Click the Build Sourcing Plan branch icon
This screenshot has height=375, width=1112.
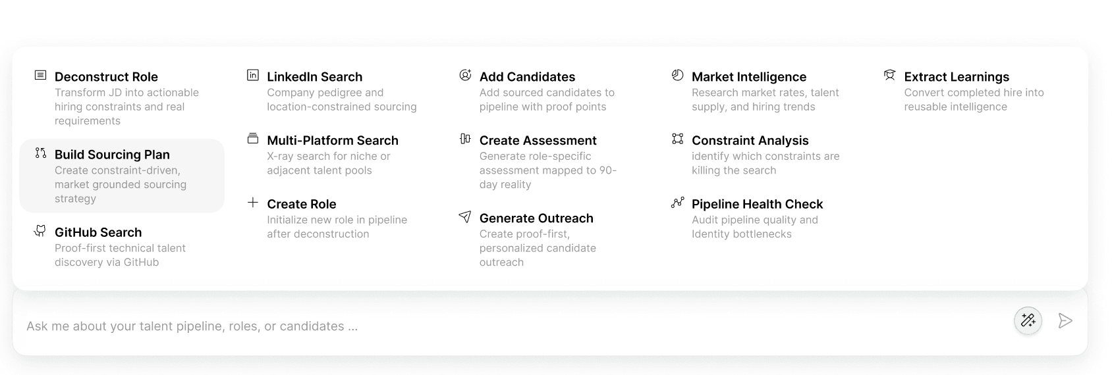click(40, 153)
